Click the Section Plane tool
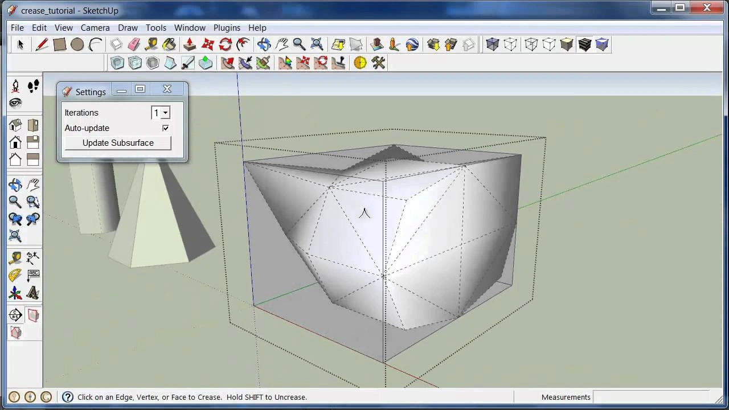 click(15, 315)
